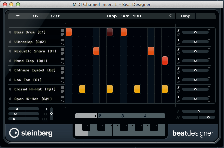The image size is (224, 148).
Task: Solo the Chinese Cymbal lane with S
Action: (x=62, y=72)
